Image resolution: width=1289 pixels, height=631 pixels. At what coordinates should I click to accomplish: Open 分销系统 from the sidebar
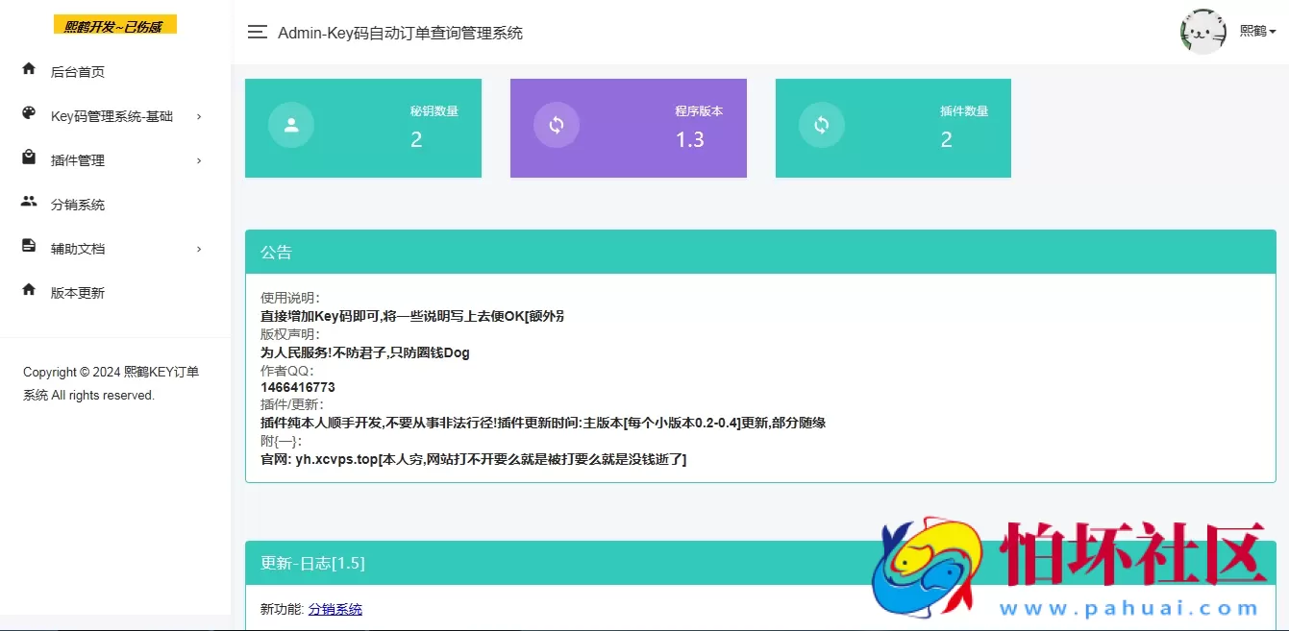click(x=77, y=204)
